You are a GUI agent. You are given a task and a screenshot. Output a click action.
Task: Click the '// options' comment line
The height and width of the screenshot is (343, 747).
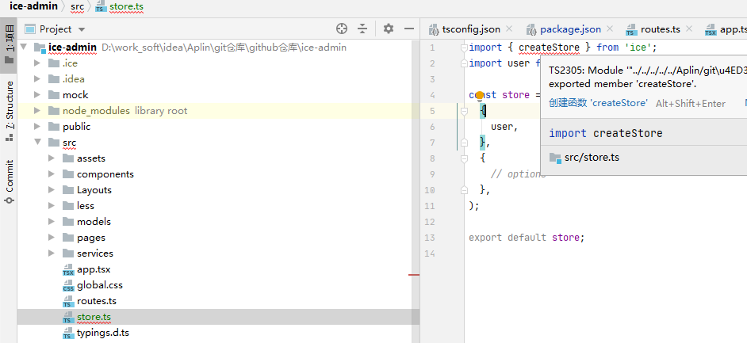(x=518, y=174)
